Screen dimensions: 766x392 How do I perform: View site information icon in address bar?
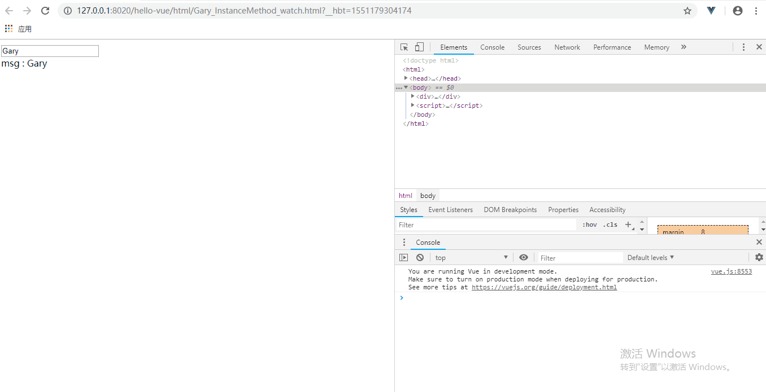point(68,11)
